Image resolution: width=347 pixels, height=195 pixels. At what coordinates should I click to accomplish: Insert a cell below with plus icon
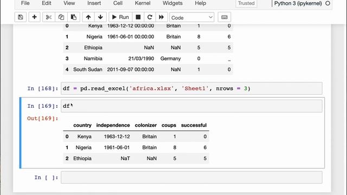coord(34,17)
